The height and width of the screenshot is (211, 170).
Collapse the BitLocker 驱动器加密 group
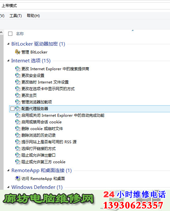[8, 44]
